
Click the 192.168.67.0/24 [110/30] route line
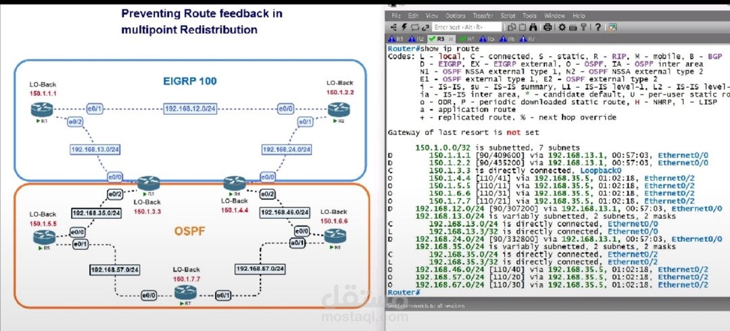548,284
